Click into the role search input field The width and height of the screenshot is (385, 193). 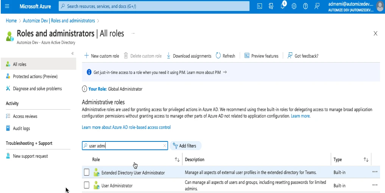click(125, 146)
